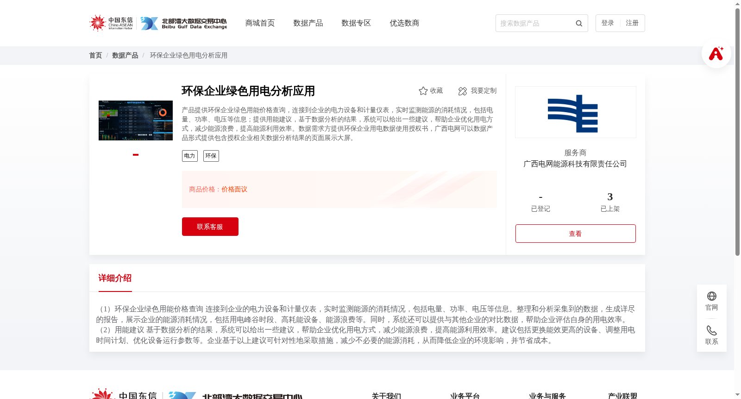Image resolution: width=741 pixels, height=399 pixels.
Task: Open the product dashboard thumbnail image
Action: 136,120
